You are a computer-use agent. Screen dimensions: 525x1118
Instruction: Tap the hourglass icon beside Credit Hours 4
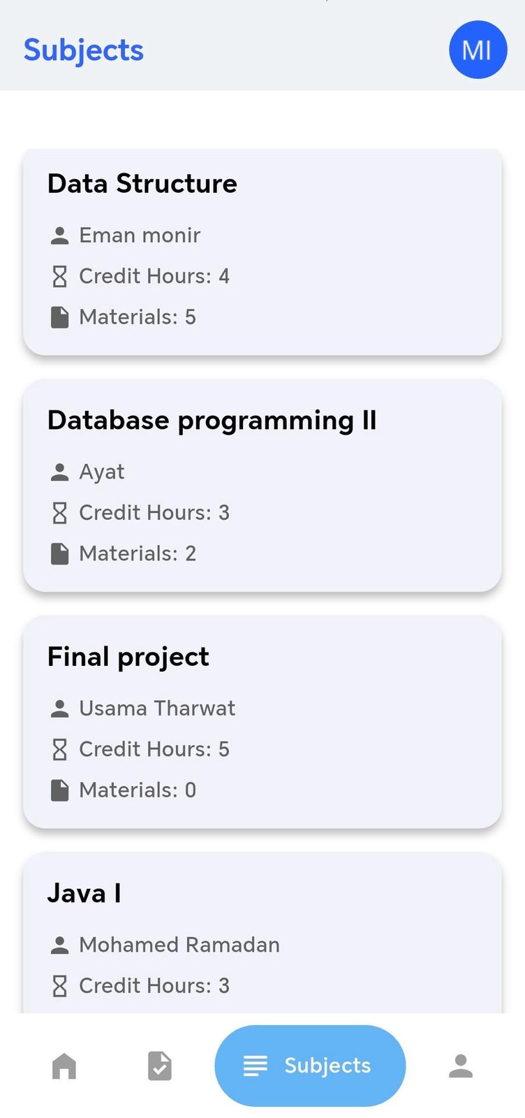[x=60, y=276]
